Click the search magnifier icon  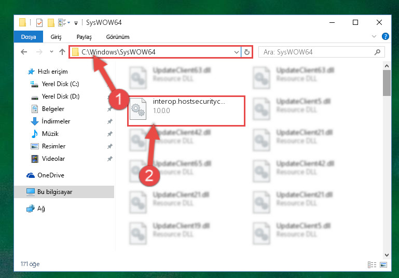(x=377, y=52)
